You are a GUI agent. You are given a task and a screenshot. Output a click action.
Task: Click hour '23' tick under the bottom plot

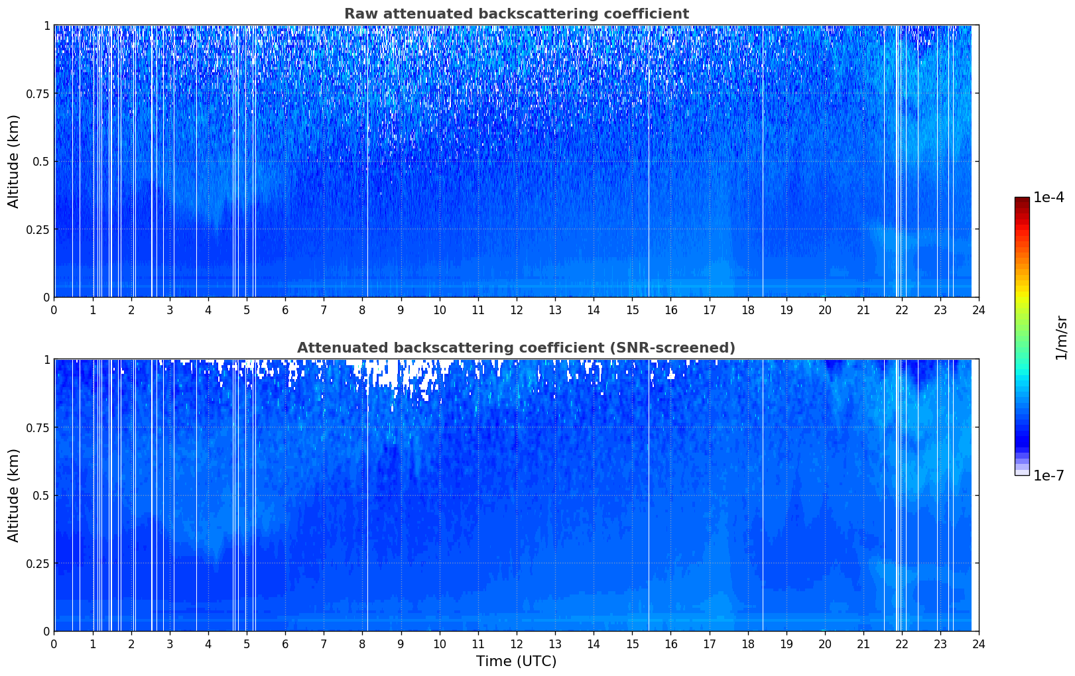[x=940, y=644]
